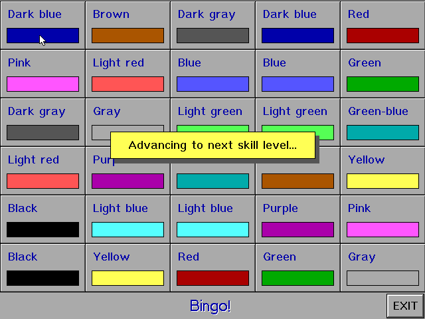Click the brown swatch whose label the popup hides
The height and width of the screenshot is (319, 425).
click(x=297, y=181)
